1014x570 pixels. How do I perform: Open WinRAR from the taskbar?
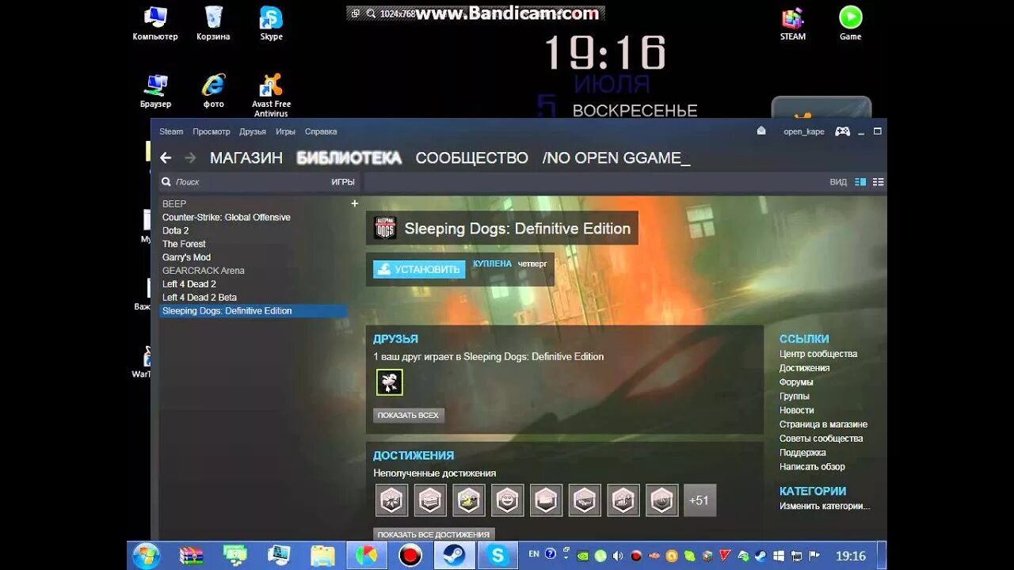192,556
